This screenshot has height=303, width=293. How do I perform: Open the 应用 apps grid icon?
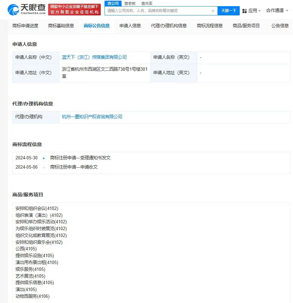point(245,11)
